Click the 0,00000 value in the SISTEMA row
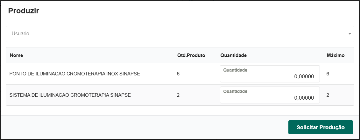This screenshot has width=360, height=140. pyautogui.click(x=304, y=98)
